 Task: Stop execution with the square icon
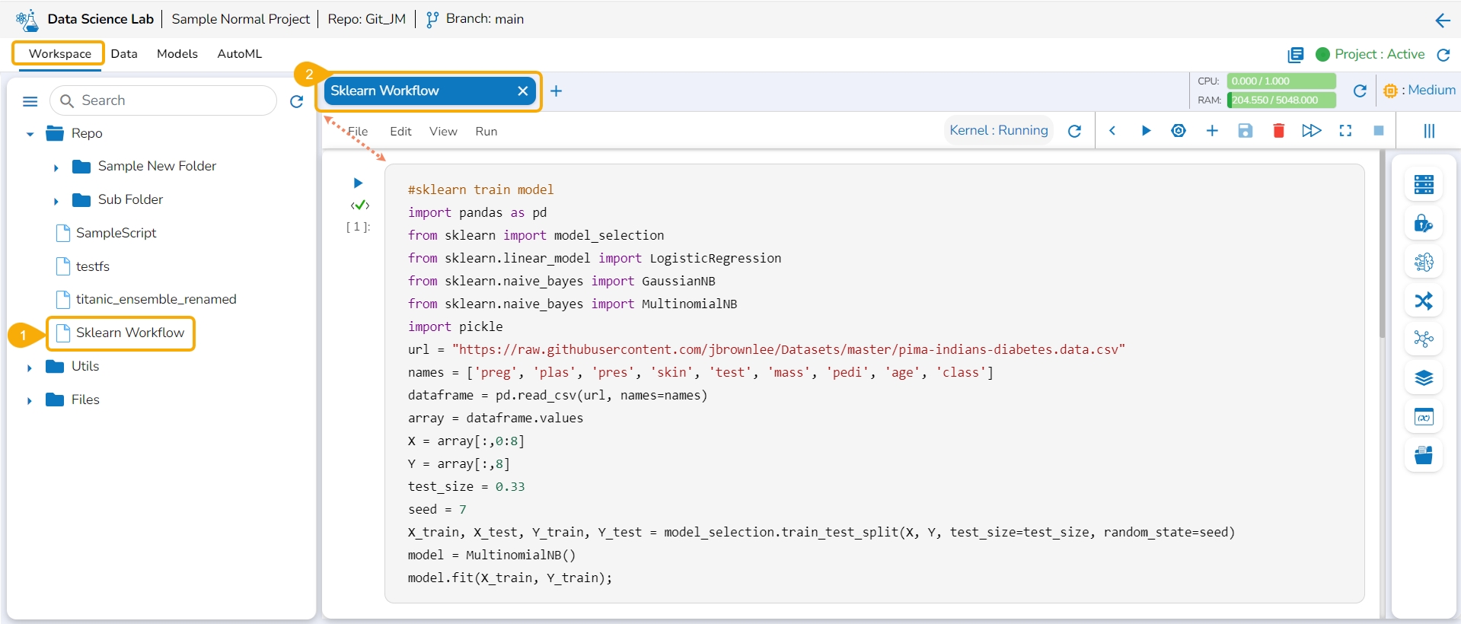click(x=1378, y=131)
